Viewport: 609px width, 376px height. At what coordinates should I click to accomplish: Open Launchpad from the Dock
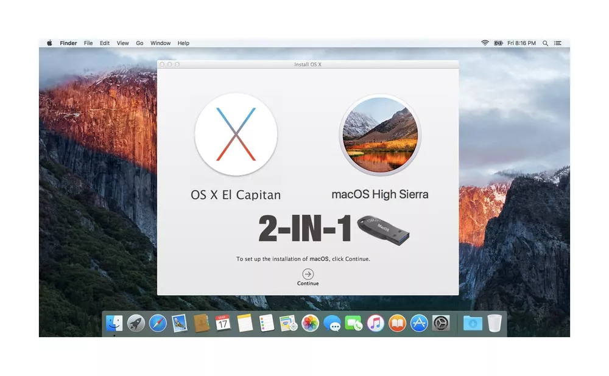136,323
